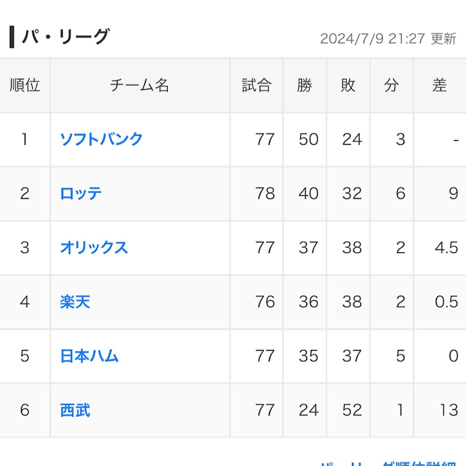This screenshot has width=466, height=466.
Task: Select the 楽天 team link
Action: tap(75, 302)
